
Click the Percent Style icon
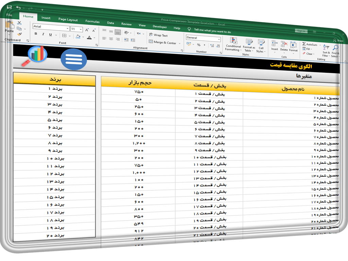tap(198, 45)
